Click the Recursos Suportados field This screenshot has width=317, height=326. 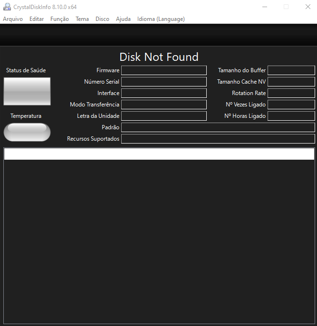tap(218, 139)
